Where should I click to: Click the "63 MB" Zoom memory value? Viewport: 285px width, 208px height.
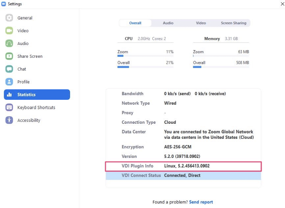(x=243, y=52)
